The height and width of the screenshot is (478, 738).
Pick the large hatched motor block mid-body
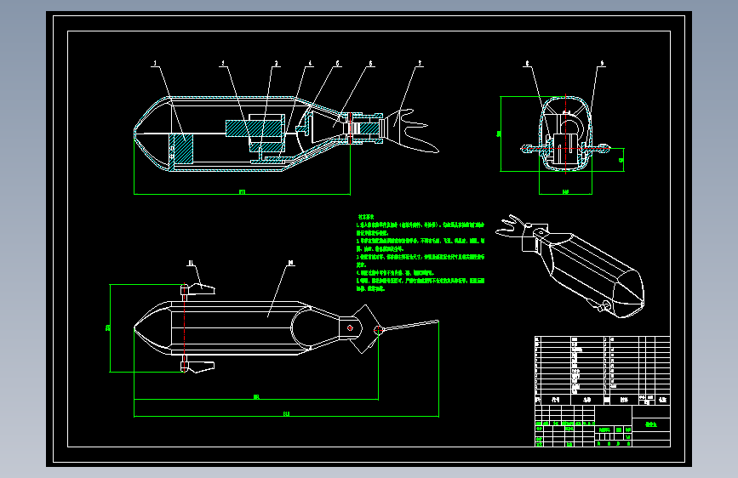coord(255,128)
